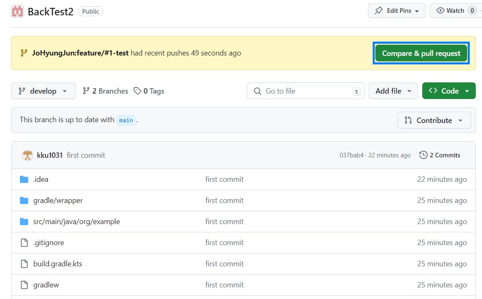Click the .idea folder icon
This screenshot has width=482, height=299.
(x=24, y=179)
